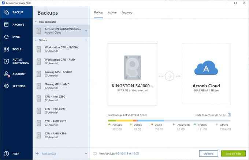Open the Add backup dropdown arrow
This screenshot has width=249, height=160.
tap(86, 153)
